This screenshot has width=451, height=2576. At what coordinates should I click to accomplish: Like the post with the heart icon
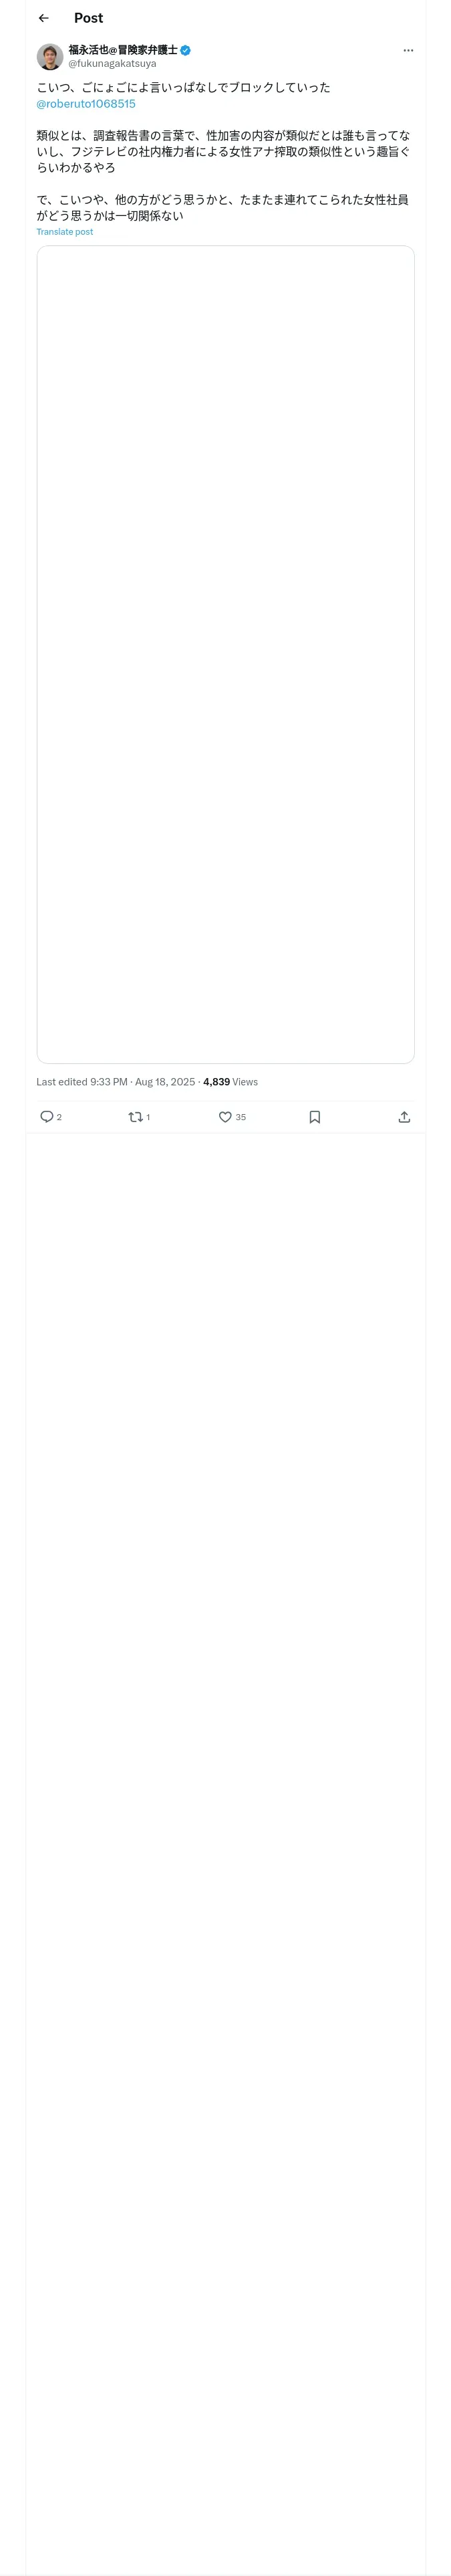tap(225, 1116)
